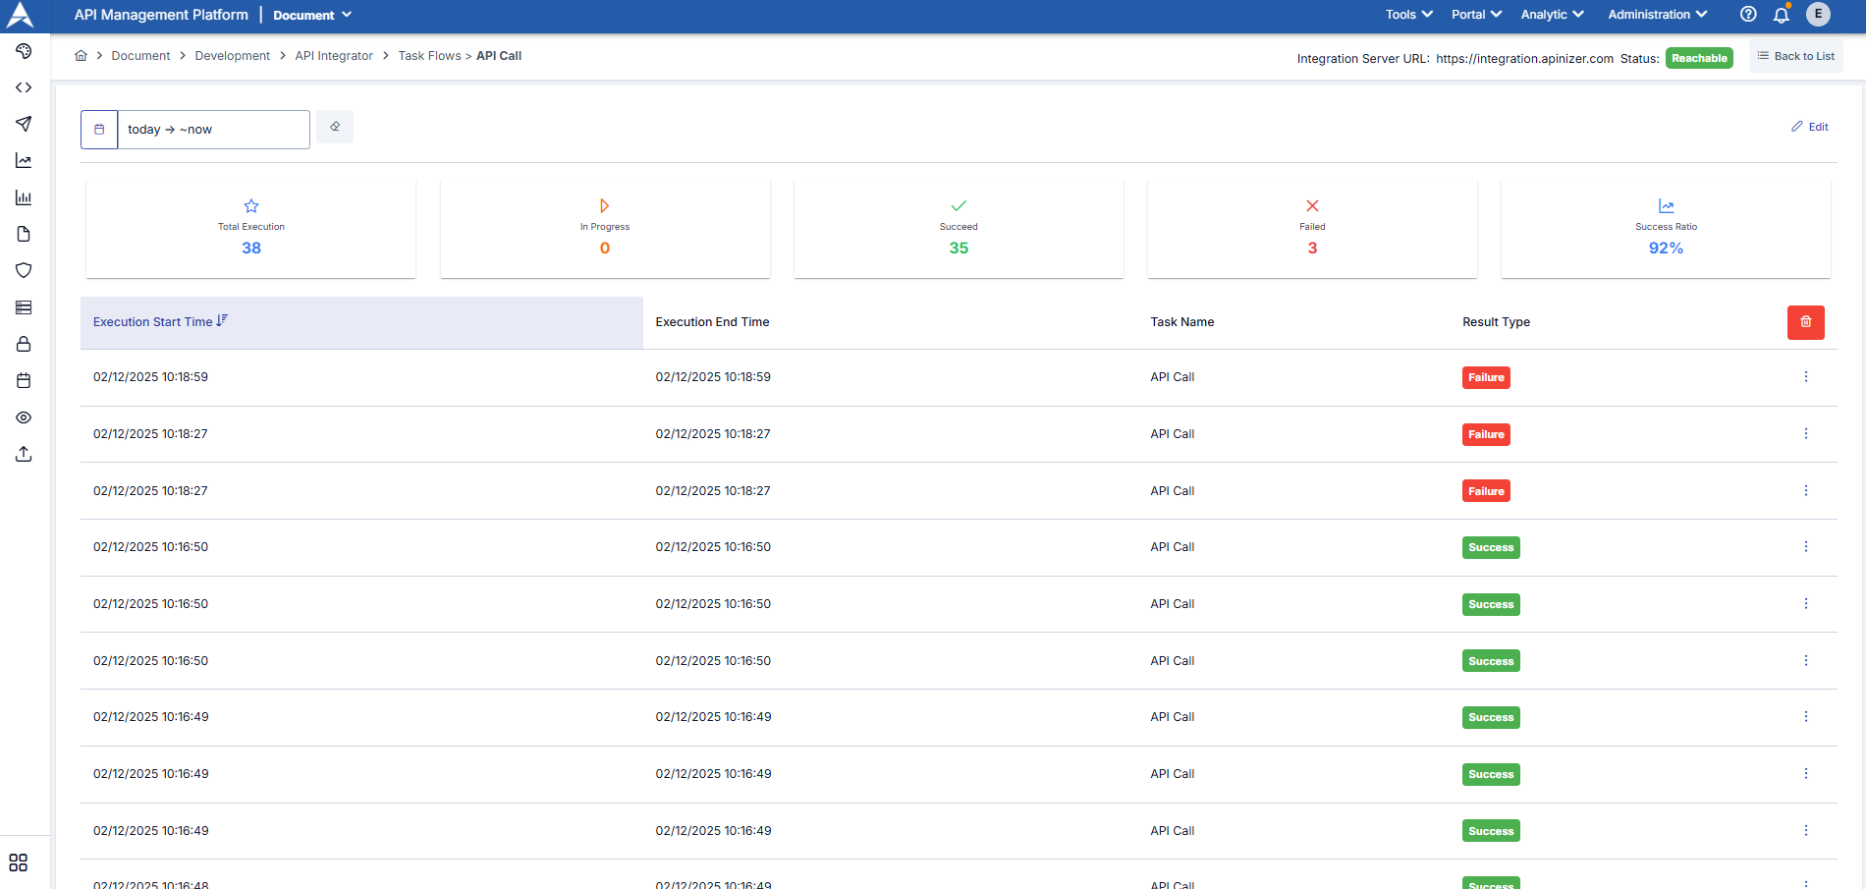Open the Analytic menu
This screenshot has height=889, width=1866.
(1552, 15)
